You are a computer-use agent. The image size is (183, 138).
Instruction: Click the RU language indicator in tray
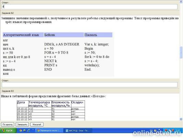(x=151, y=130)
